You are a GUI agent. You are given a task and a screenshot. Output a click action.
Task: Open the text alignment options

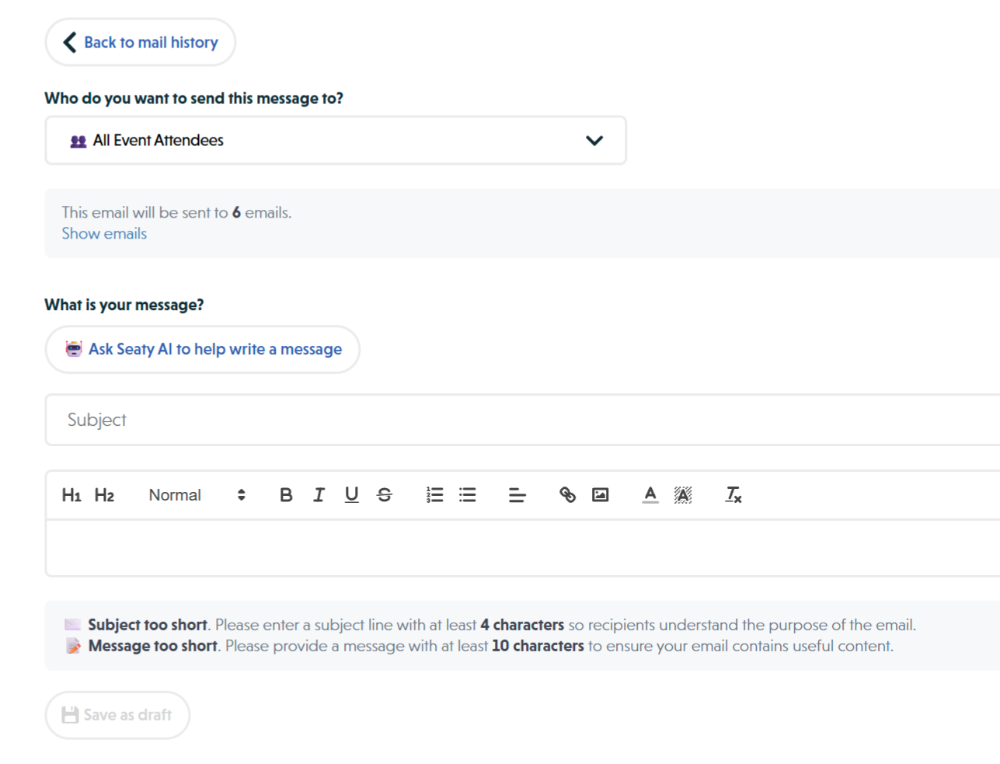tap(517, 494)
